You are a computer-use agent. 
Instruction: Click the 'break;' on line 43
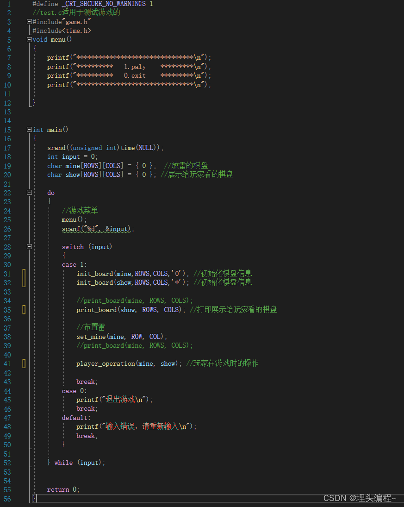point(87,382)
